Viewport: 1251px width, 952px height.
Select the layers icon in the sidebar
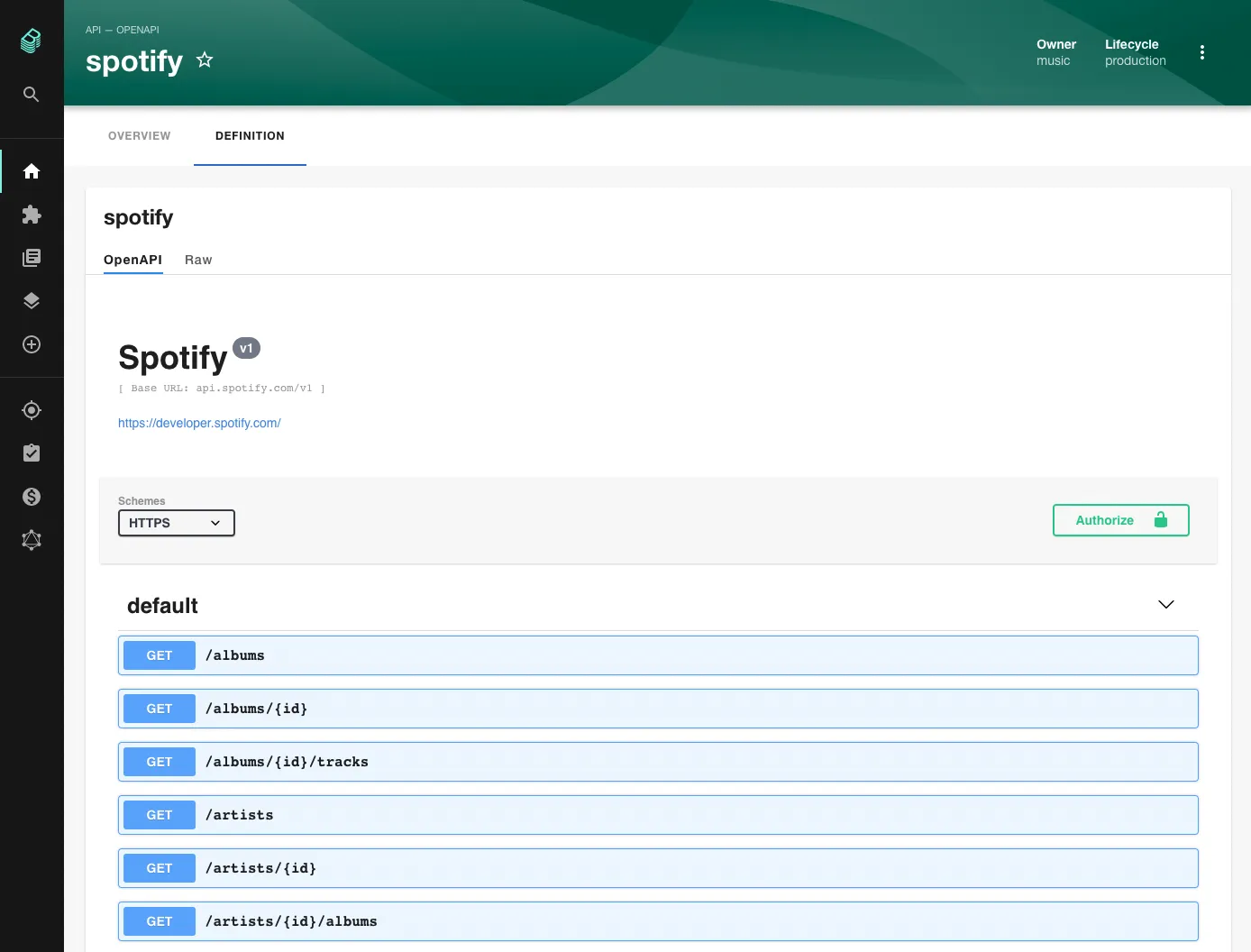[x=32, y=300]
